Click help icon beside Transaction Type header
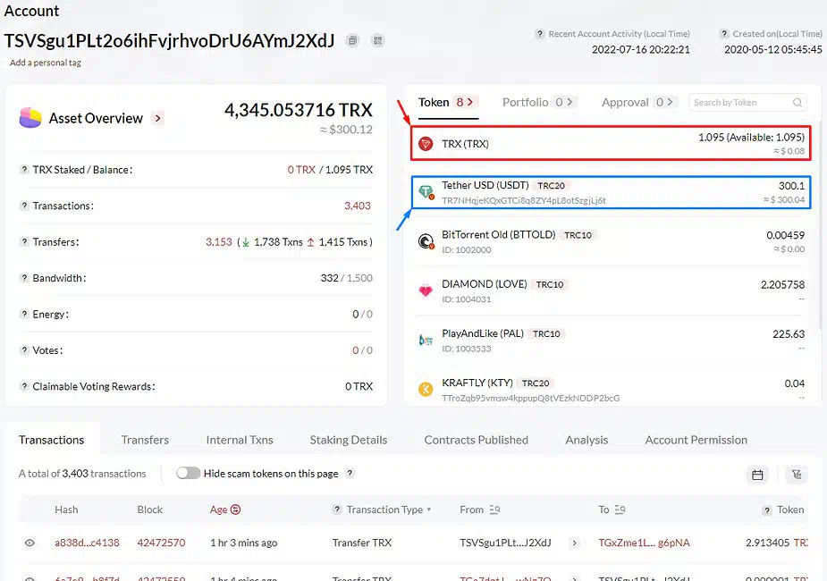The height and width of the screenshot is (581, 827). coord(337,509)
